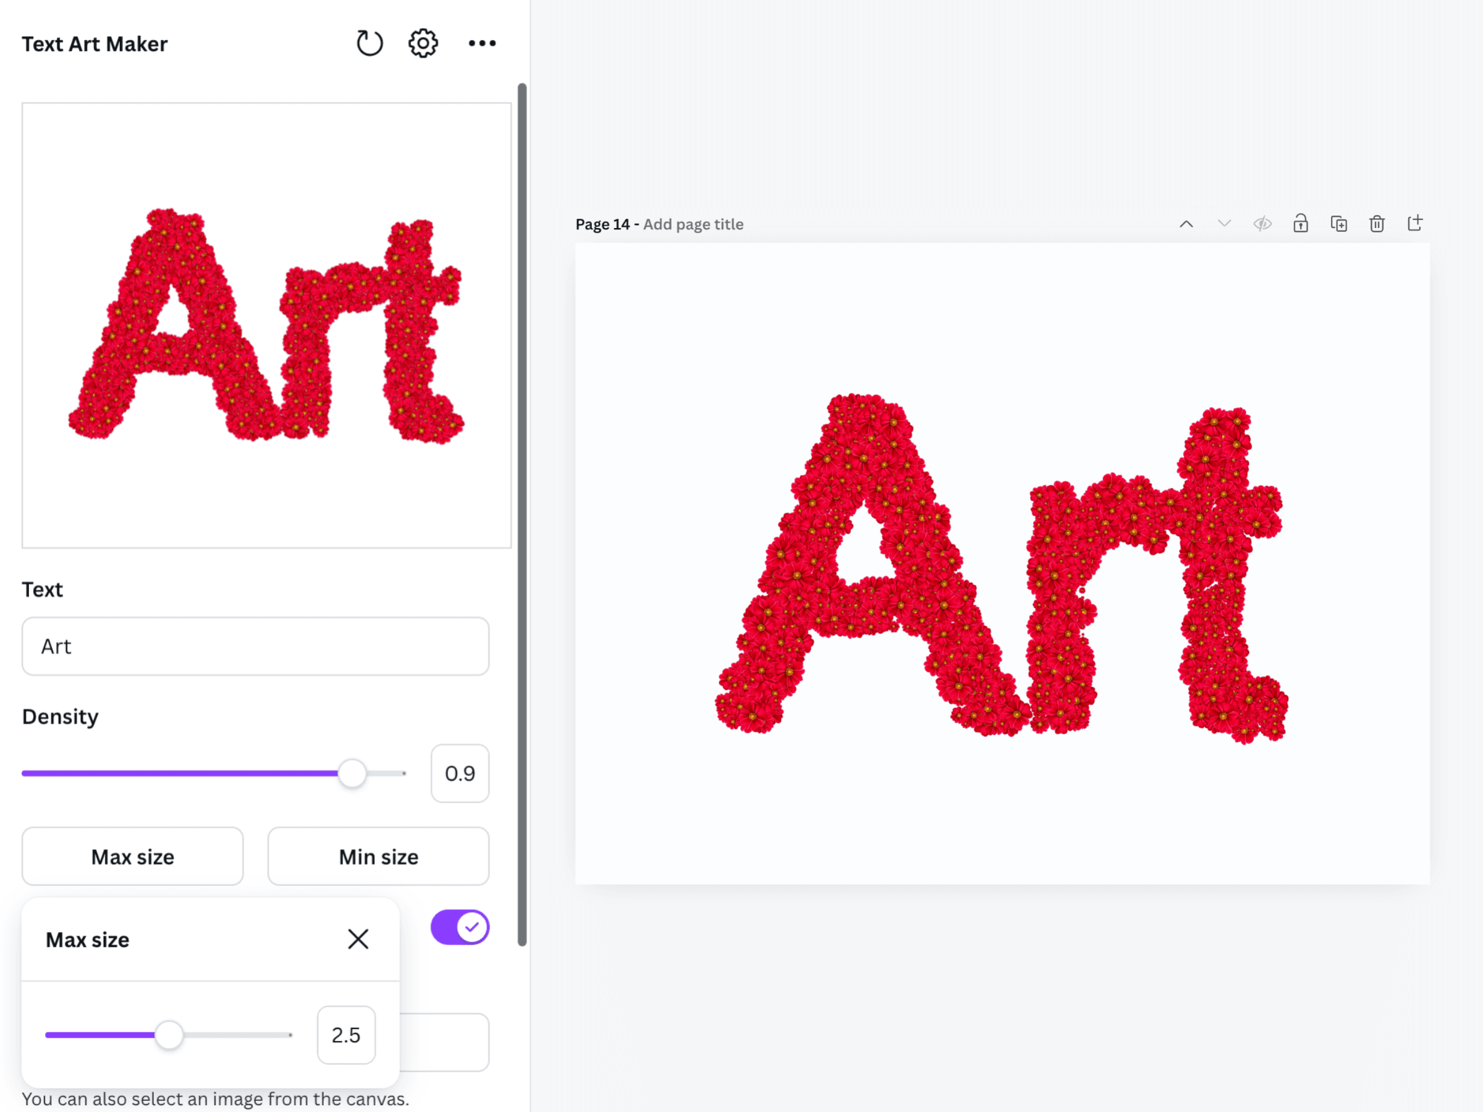1483x1112 pixels.
Task: Click the Text Art Maker title
Action: (x=95, y=44)
